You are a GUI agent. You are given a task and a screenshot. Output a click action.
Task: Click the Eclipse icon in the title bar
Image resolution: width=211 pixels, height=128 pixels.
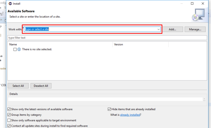coord(10,4)
